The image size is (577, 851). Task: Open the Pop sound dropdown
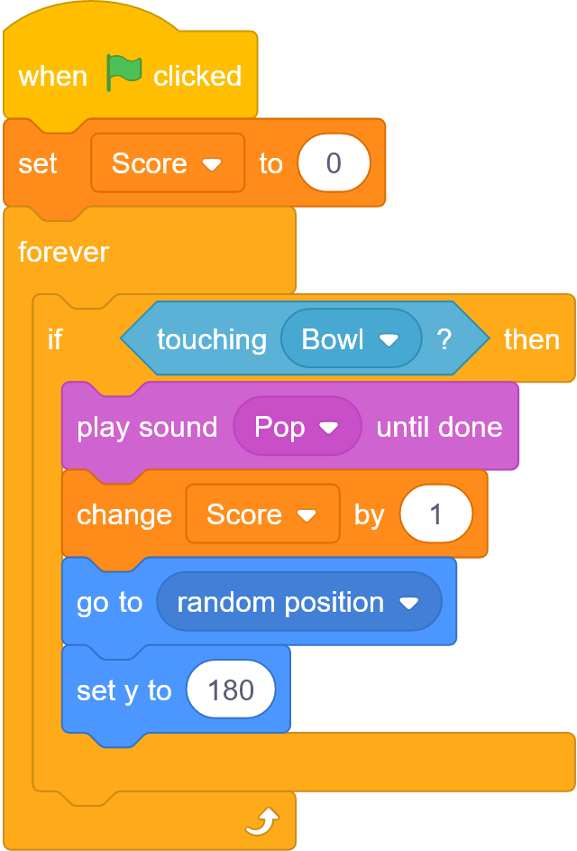coord(298,427)
